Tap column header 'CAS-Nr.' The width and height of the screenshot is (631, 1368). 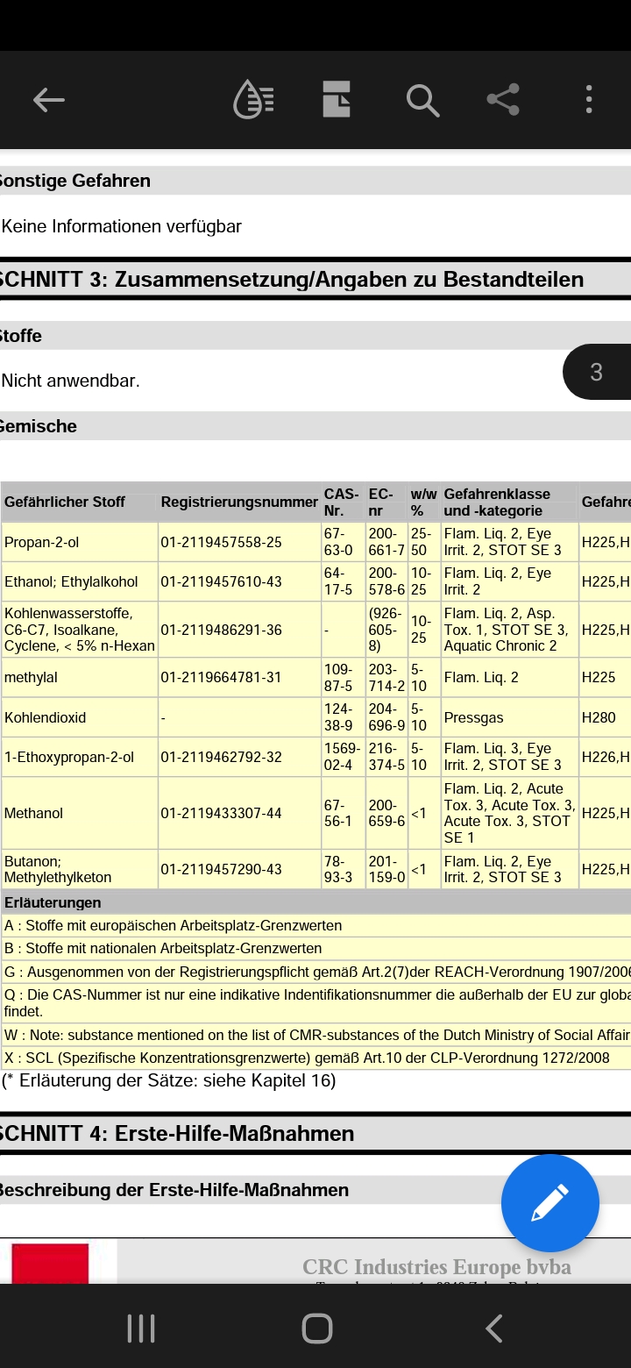point(341,502)
